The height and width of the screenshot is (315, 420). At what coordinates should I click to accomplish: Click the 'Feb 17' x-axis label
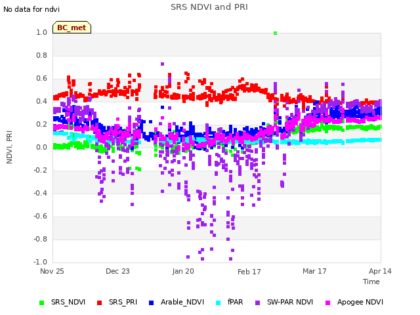(249, 272)
